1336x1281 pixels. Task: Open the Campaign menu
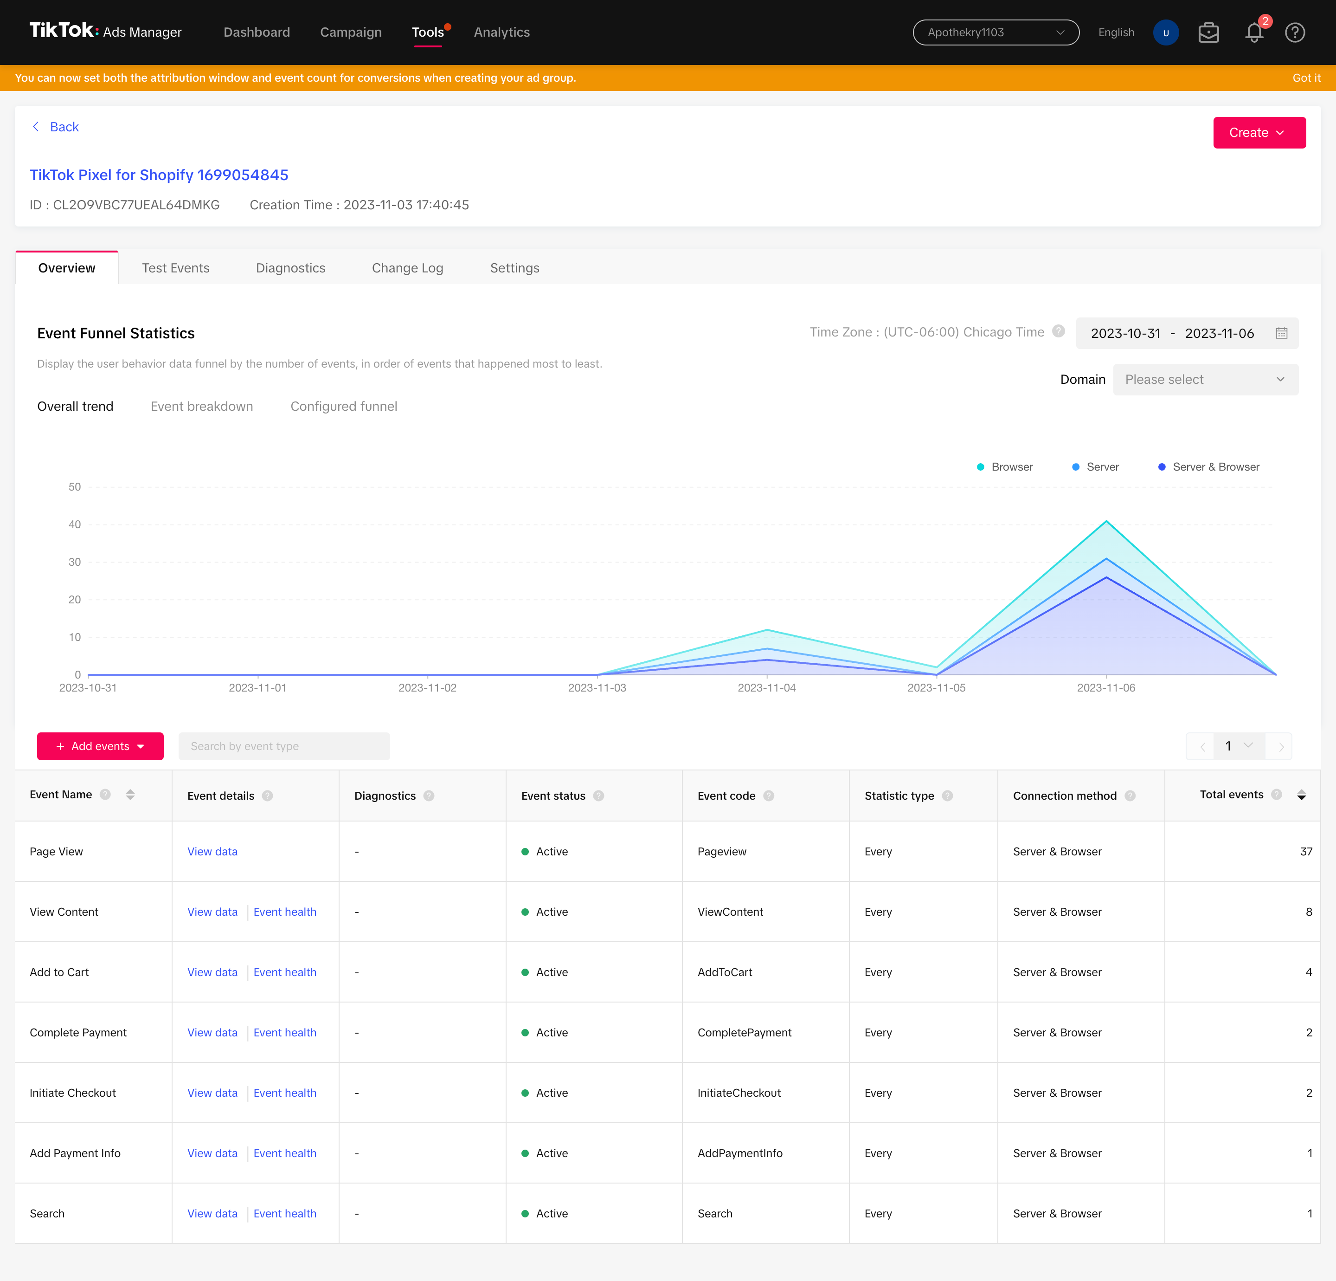tap(351, 32)
